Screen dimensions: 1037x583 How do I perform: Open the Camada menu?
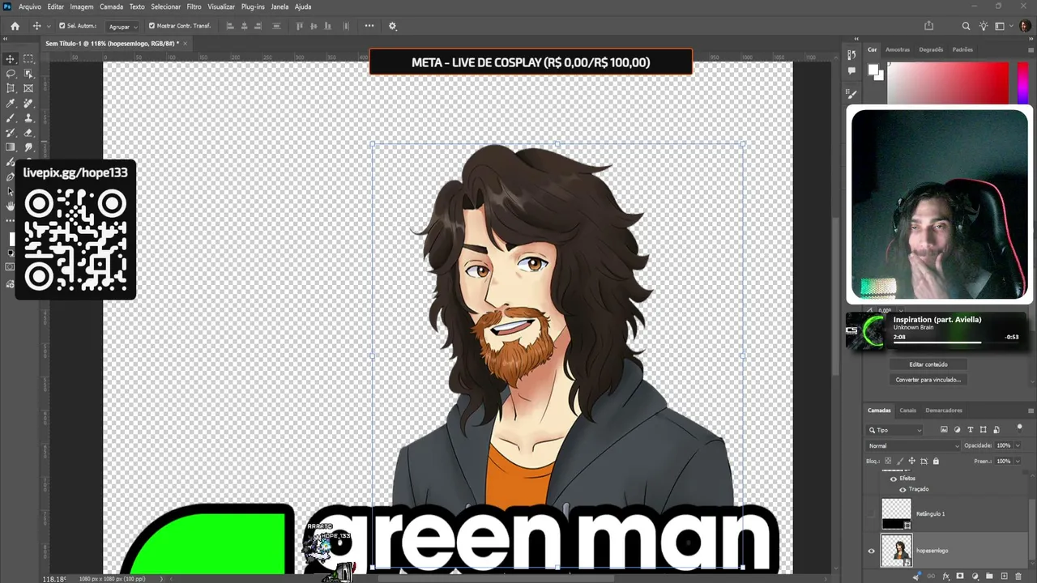(111, 6)
